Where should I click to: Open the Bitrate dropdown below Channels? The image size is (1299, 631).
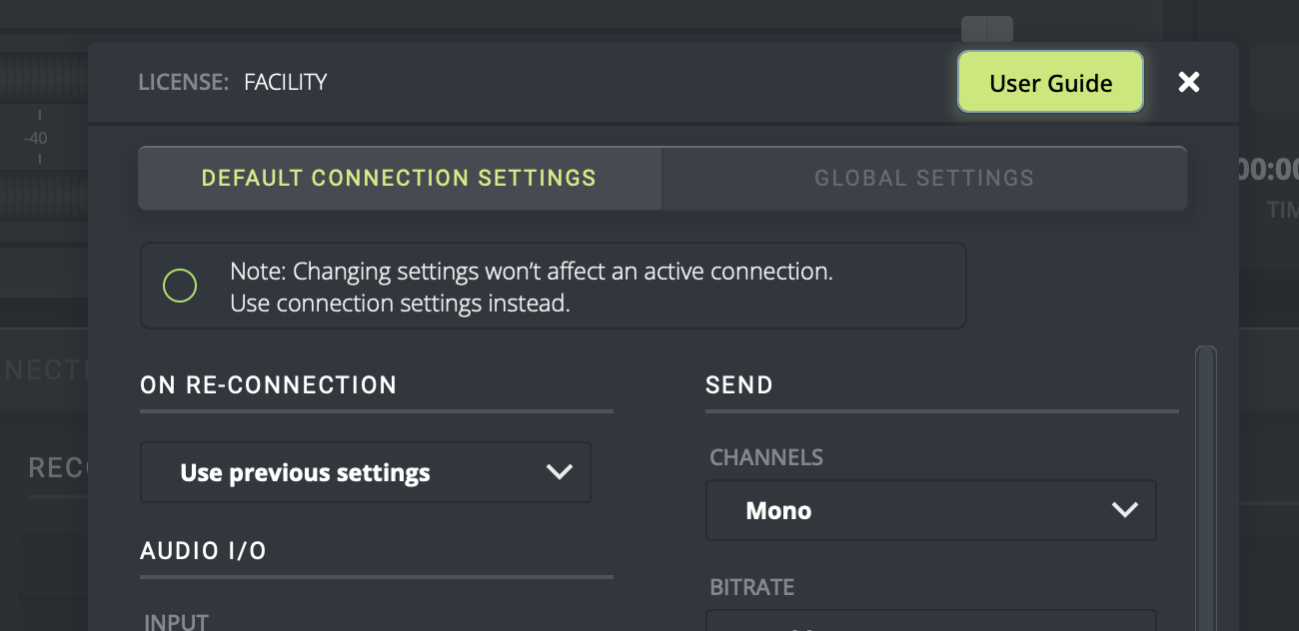point(930,621)
